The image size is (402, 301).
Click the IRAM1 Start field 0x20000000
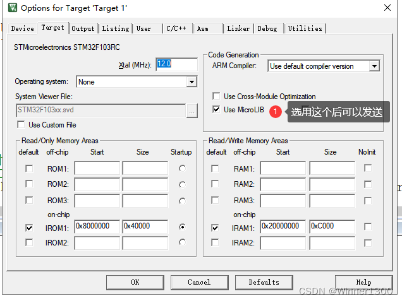(x=283, y=227)
